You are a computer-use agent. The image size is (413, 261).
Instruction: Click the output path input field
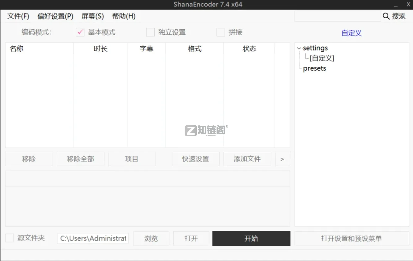(x=93, y=238)
